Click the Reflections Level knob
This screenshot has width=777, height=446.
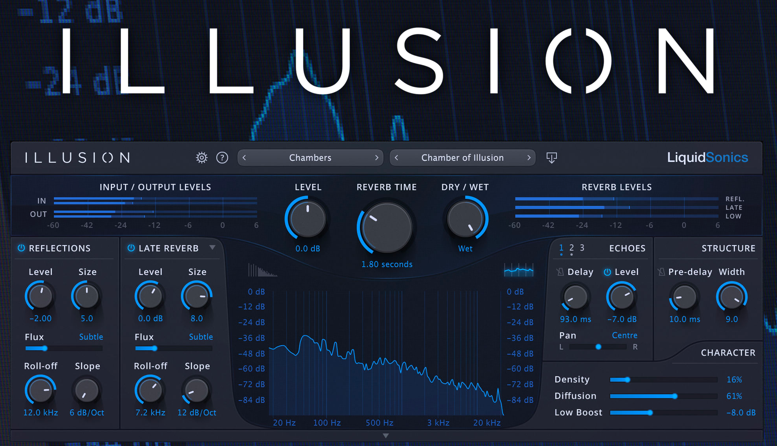(40, 296)
